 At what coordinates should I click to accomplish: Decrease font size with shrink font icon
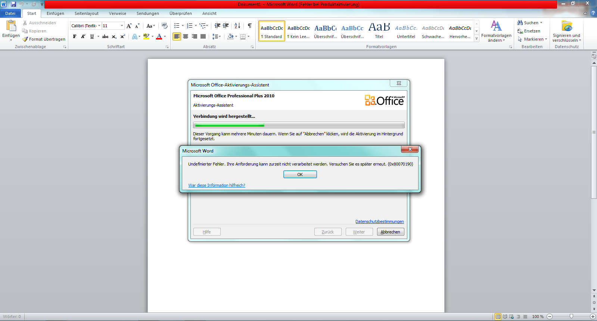[137, 26]
